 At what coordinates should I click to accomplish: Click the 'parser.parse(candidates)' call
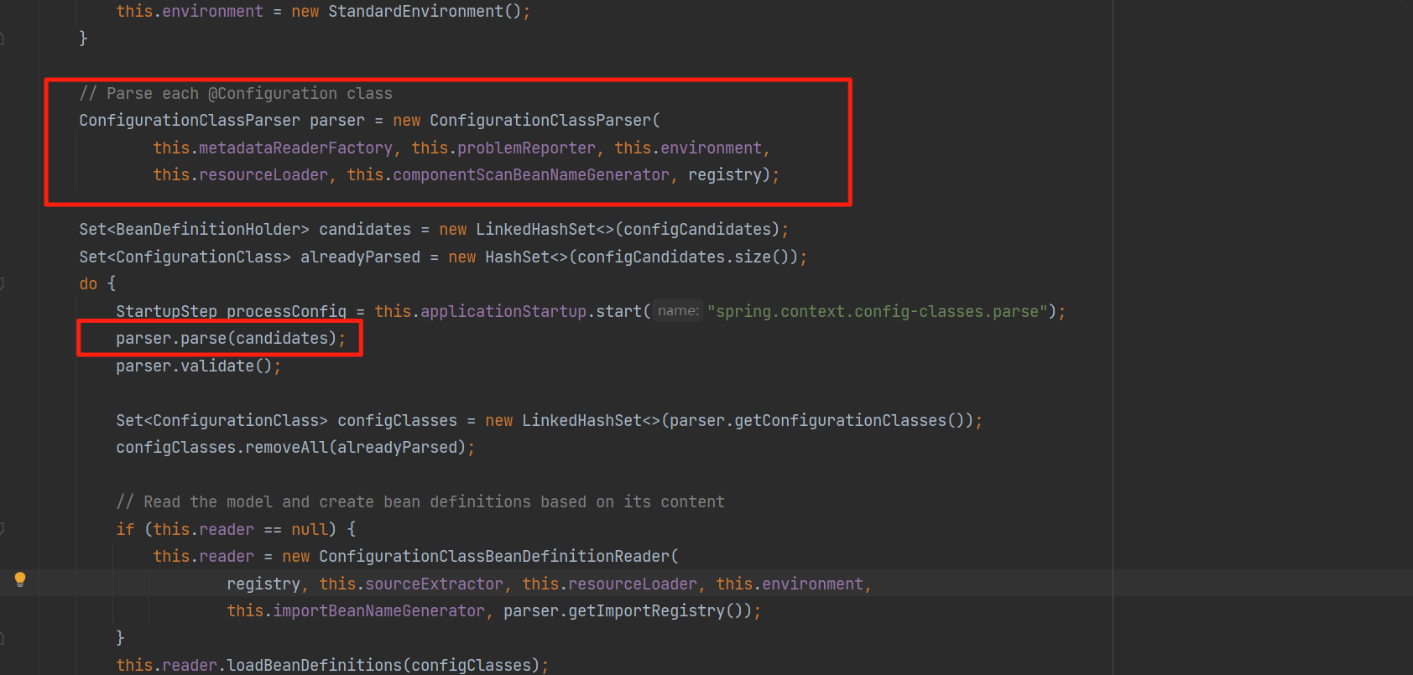226,339
